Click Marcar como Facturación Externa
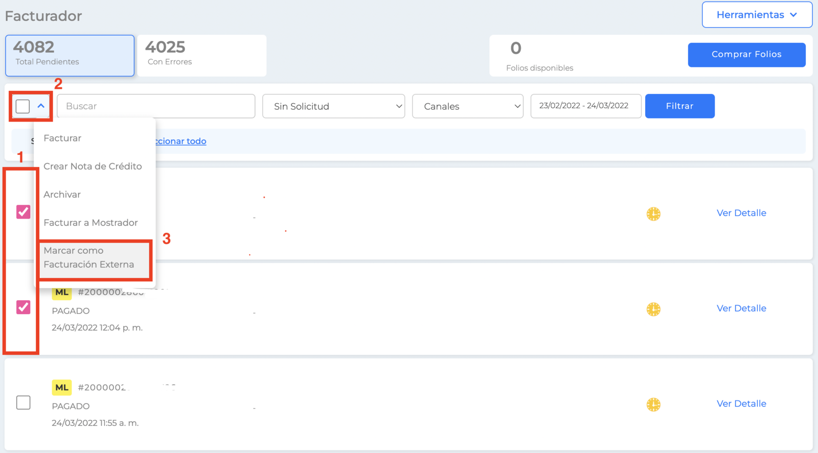Viewport: 818px width, 453px height. pos(95,258)
